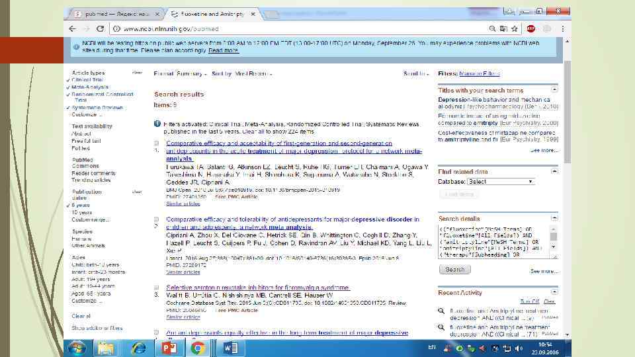Reload the PubMed page
The image size is (635, 357).
(101, 28)
